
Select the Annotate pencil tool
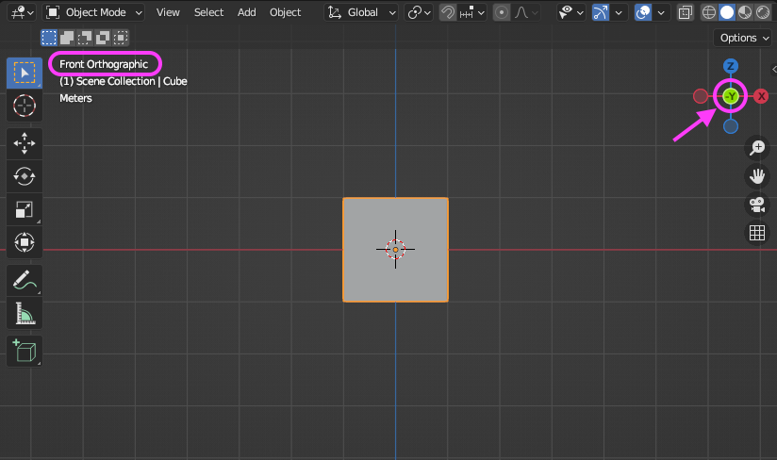pos(24,278)
